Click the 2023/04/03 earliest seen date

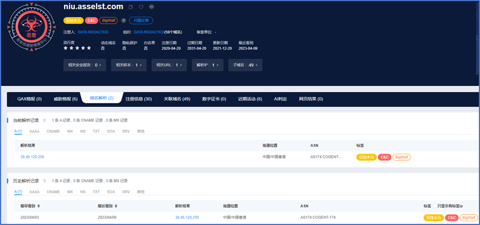coord(29,217)
